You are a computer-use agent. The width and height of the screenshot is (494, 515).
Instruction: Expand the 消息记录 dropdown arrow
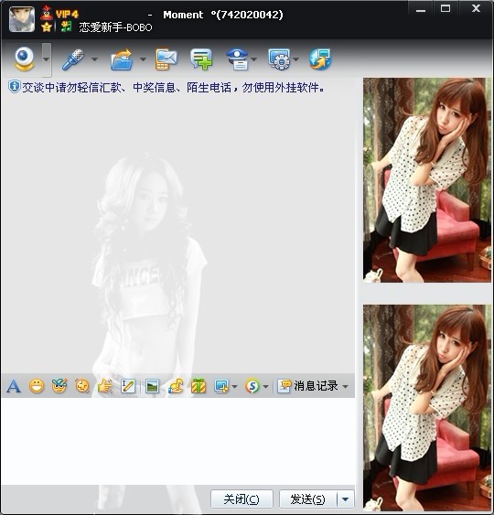pos(345,387)
